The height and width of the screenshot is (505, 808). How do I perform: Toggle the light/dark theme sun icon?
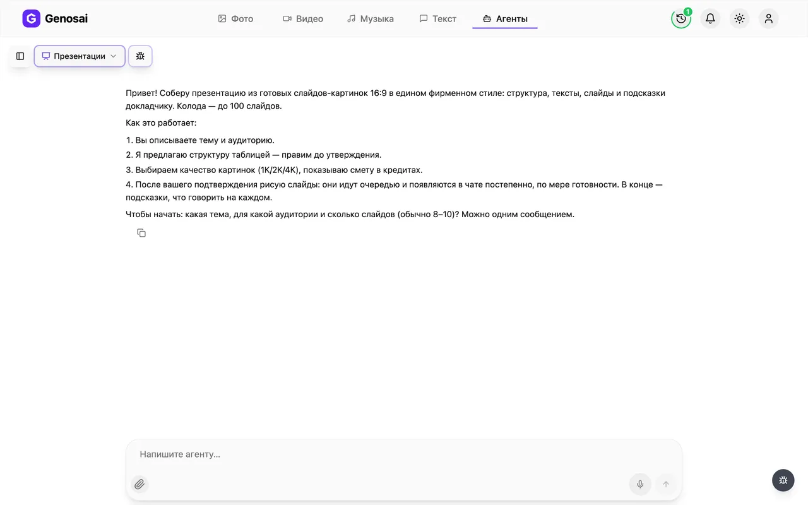tap(739, 18)
